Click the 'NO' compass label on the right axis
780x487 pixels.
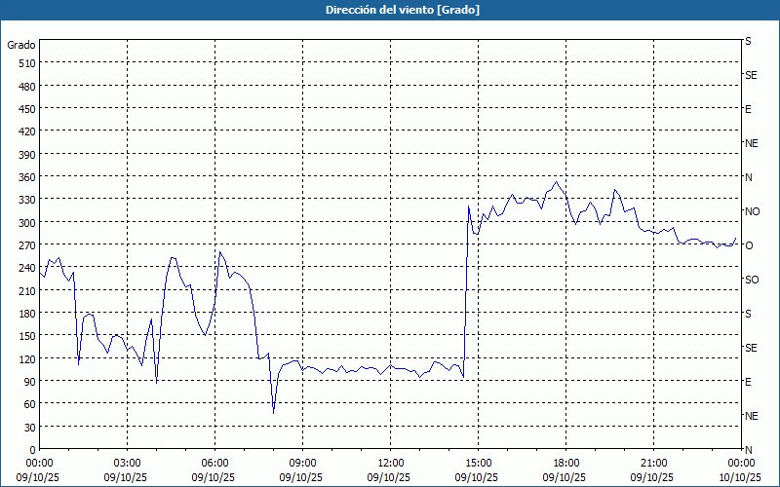[x=752, y=211]
